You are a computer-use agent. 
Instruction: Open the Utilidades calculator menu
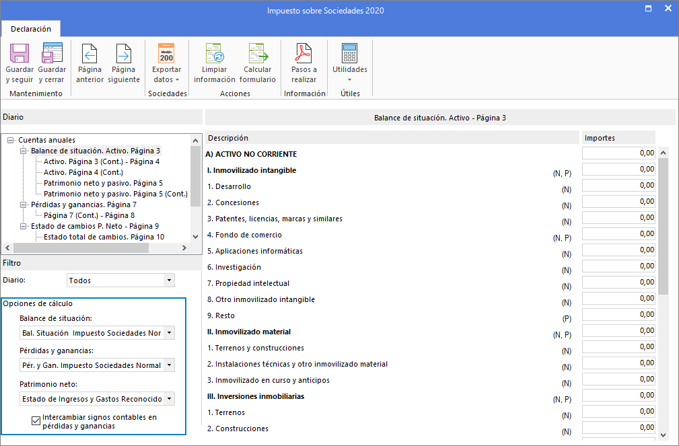350,63
